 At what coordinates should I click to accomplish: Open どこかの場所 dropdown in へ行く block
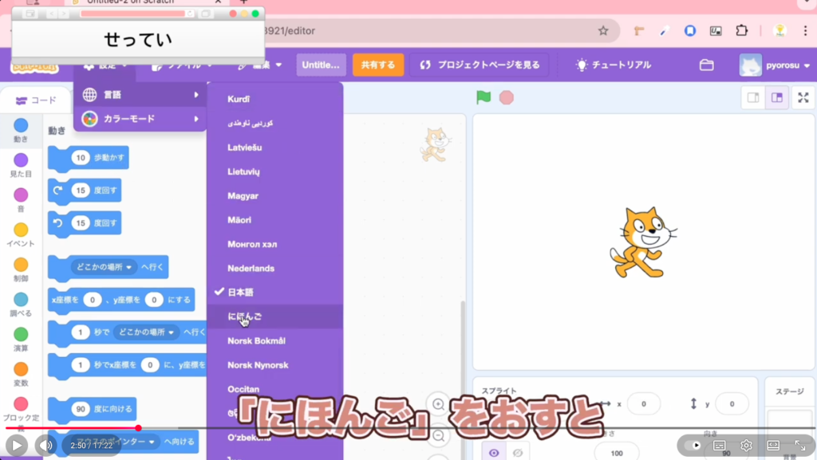pyautogui.click(x=105, y=267)
